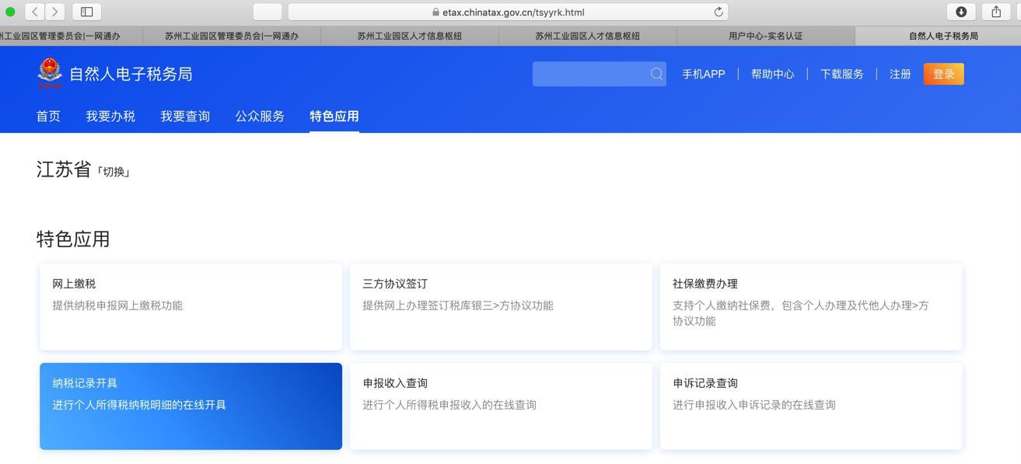Image resolution: width=1021 pixels, height=464 pixels.
Task: Click description 进行申报收入申诉记录的在线查询
Action: (754, 405)
